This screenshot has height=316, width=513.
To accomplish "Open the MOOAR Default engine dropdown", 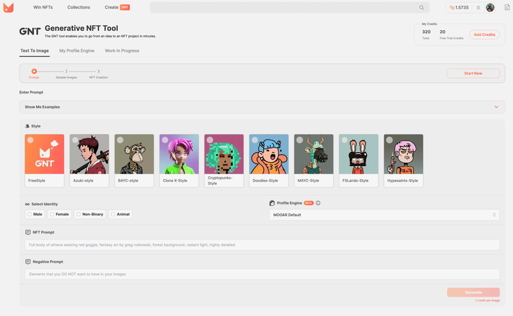I will coord(384,215).
